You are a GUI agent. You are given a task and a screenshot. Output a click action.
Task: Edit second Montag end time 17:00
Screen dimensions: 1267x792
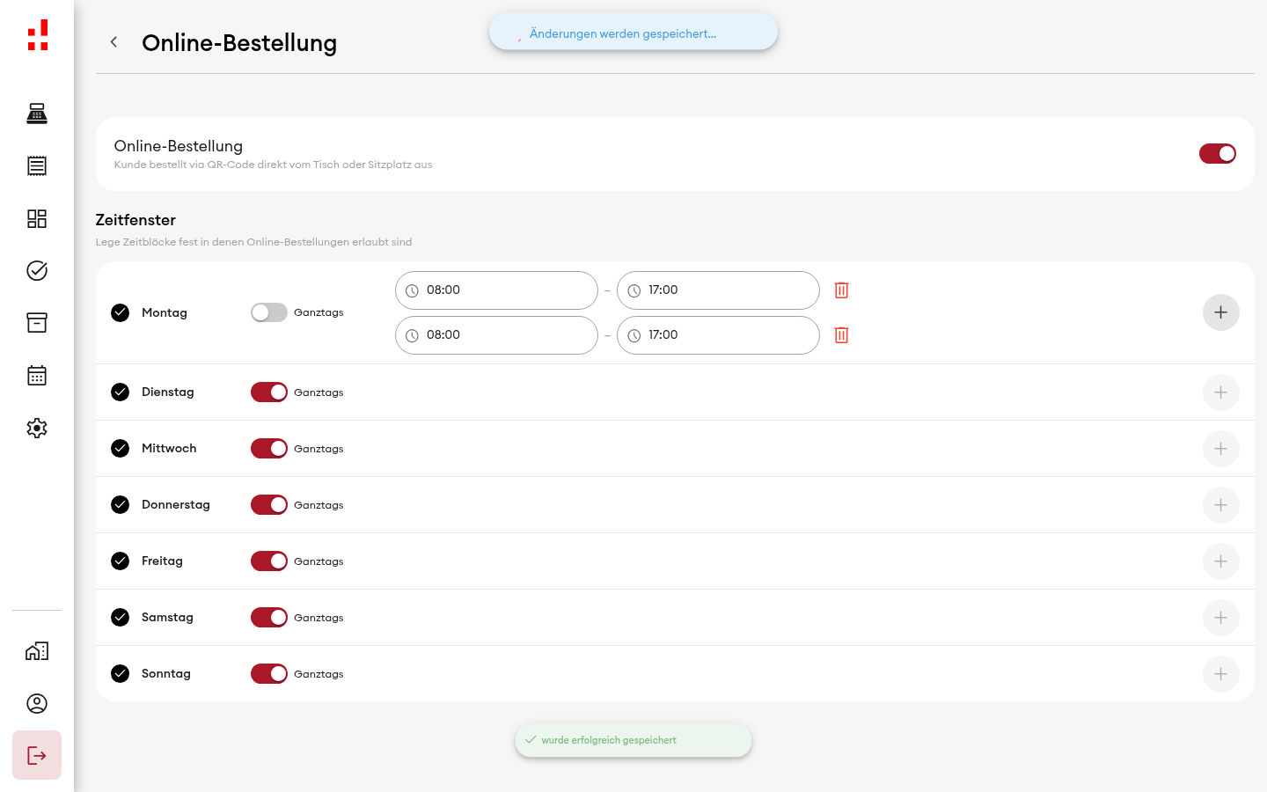tap(718, 335)
